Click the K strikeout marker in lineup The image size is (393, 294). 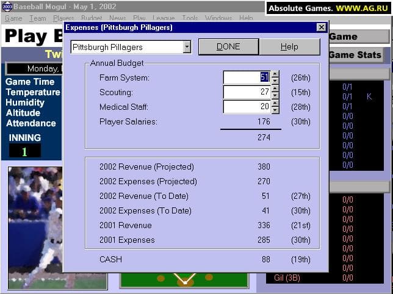[369, 96]
